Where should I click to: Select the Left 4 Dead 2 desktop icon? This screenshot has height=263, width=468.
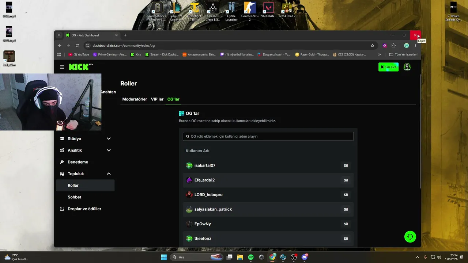coord(287,10)
